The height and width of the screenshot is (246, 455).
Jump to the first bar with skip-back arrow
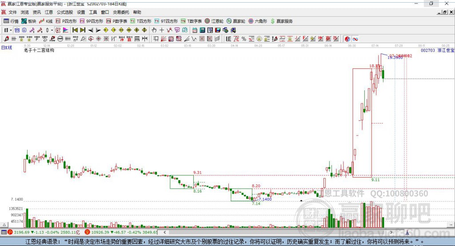point(75,30)
